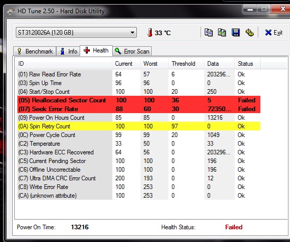The image size is (290, 242).
Task: Open the Error Scan tab
Action: [132, 51]
